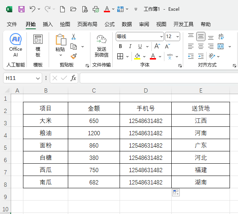This screenshot has height=214, width=238.
Task: Send file to WeChat (发送到微信)
Action: tap(102, 46)
